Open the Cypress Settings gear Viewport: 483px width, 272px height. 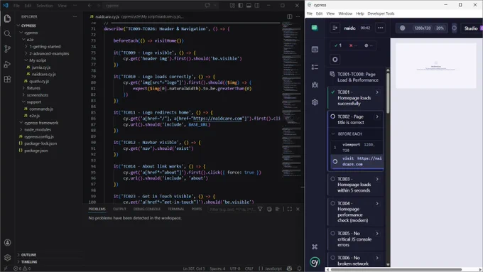coord(315,102)
